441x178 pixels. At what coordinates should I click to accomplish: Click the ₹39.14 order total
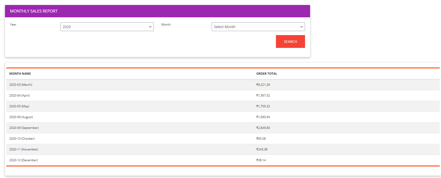261,160
